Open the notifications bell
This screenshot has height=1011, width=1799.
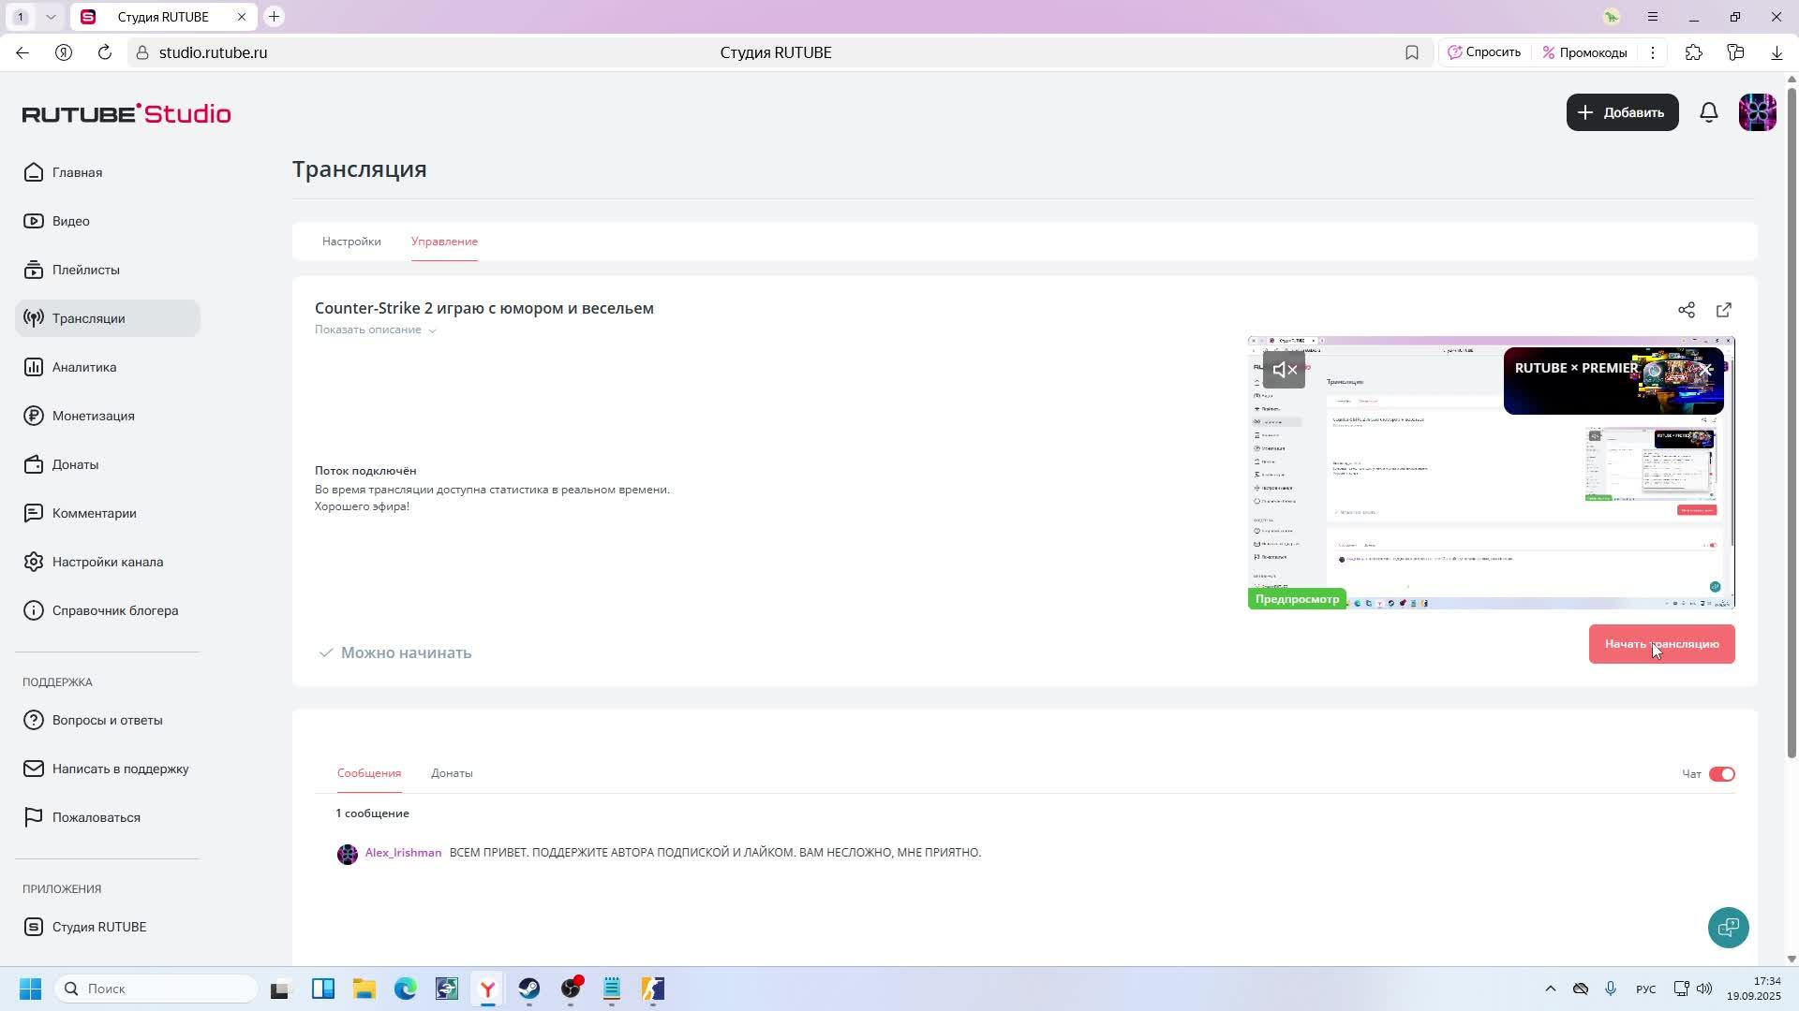pyautogui.click(x=1709, y=112)
